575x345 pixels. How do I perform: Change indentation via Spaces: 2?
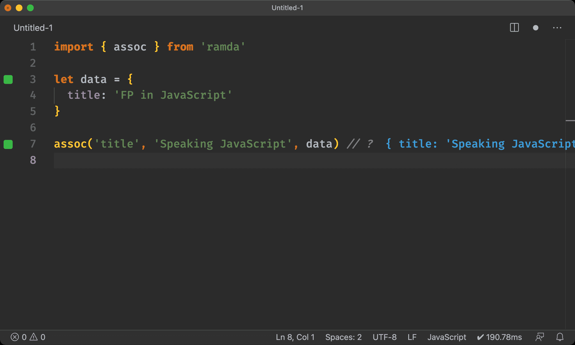(343, 337)
